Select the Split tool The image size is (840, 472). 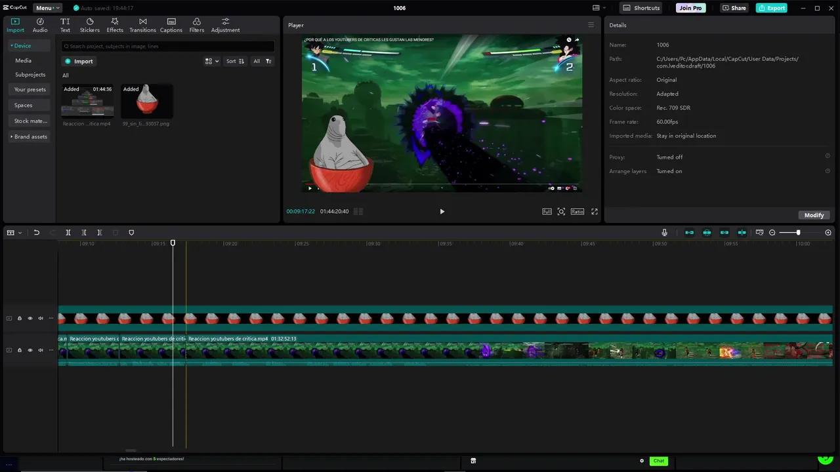(68, 233)
